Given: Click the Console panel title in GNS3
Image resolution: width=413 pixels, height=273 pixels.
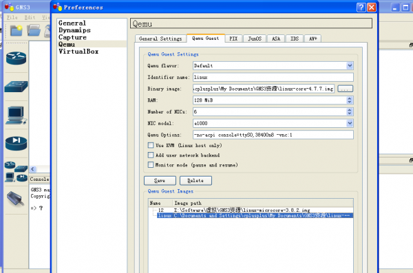Looking at the screenshot, I should 39,179.
